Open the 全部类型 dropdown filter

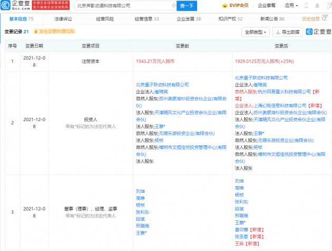coord(256,32)
